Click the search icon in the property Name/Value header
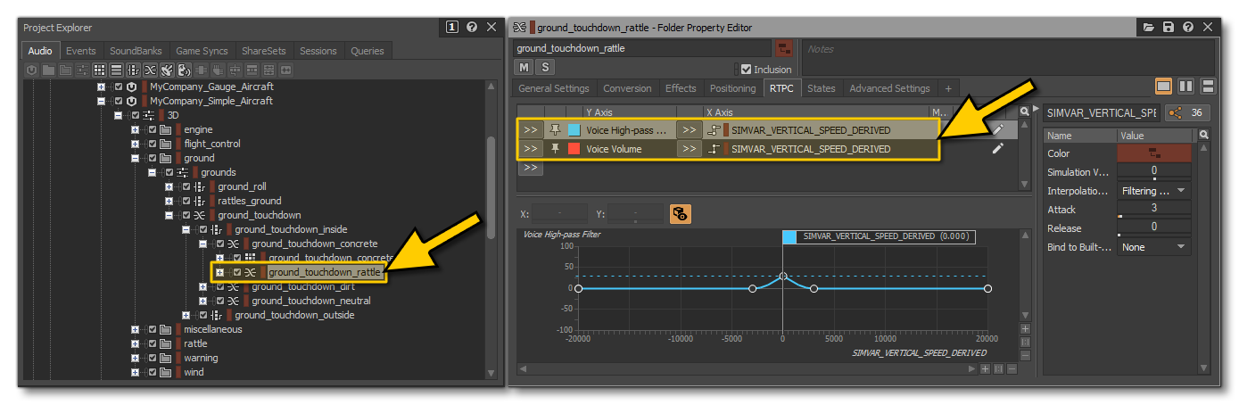 pos(1204,135)
